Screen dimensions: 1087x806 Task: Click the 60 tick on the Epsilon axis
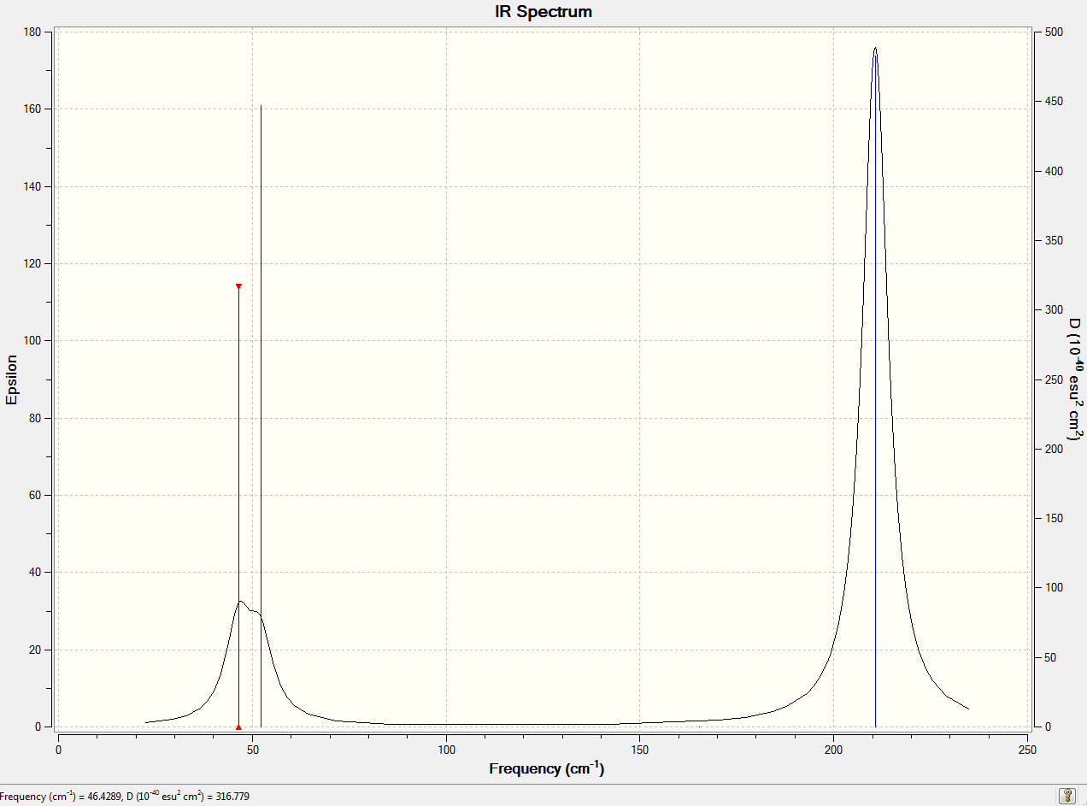pos(36,495)
